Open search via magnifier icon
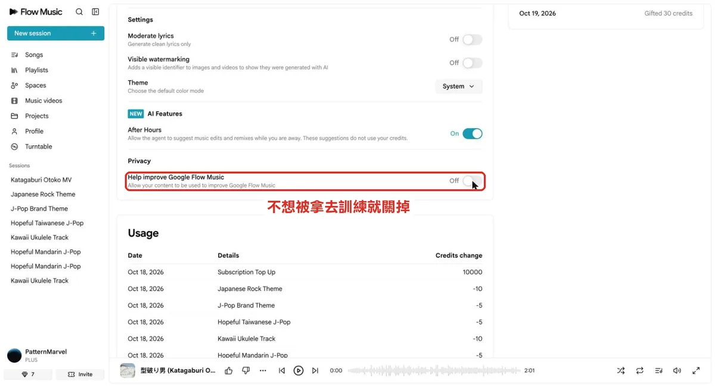The image size is (715, 387). 79,12
